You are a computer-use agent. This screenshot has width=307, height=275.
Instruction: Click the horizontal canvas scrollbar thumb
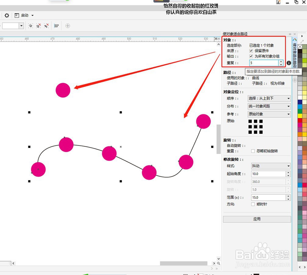[x=184, y=263]
